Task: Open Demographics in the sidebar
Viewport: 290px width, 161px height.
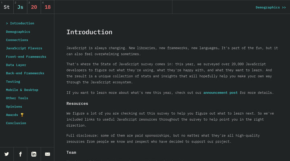Action: point(18,32)
